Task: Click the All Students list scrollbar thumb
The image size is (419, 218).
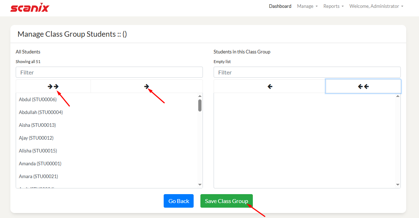Action: point(200,105)
